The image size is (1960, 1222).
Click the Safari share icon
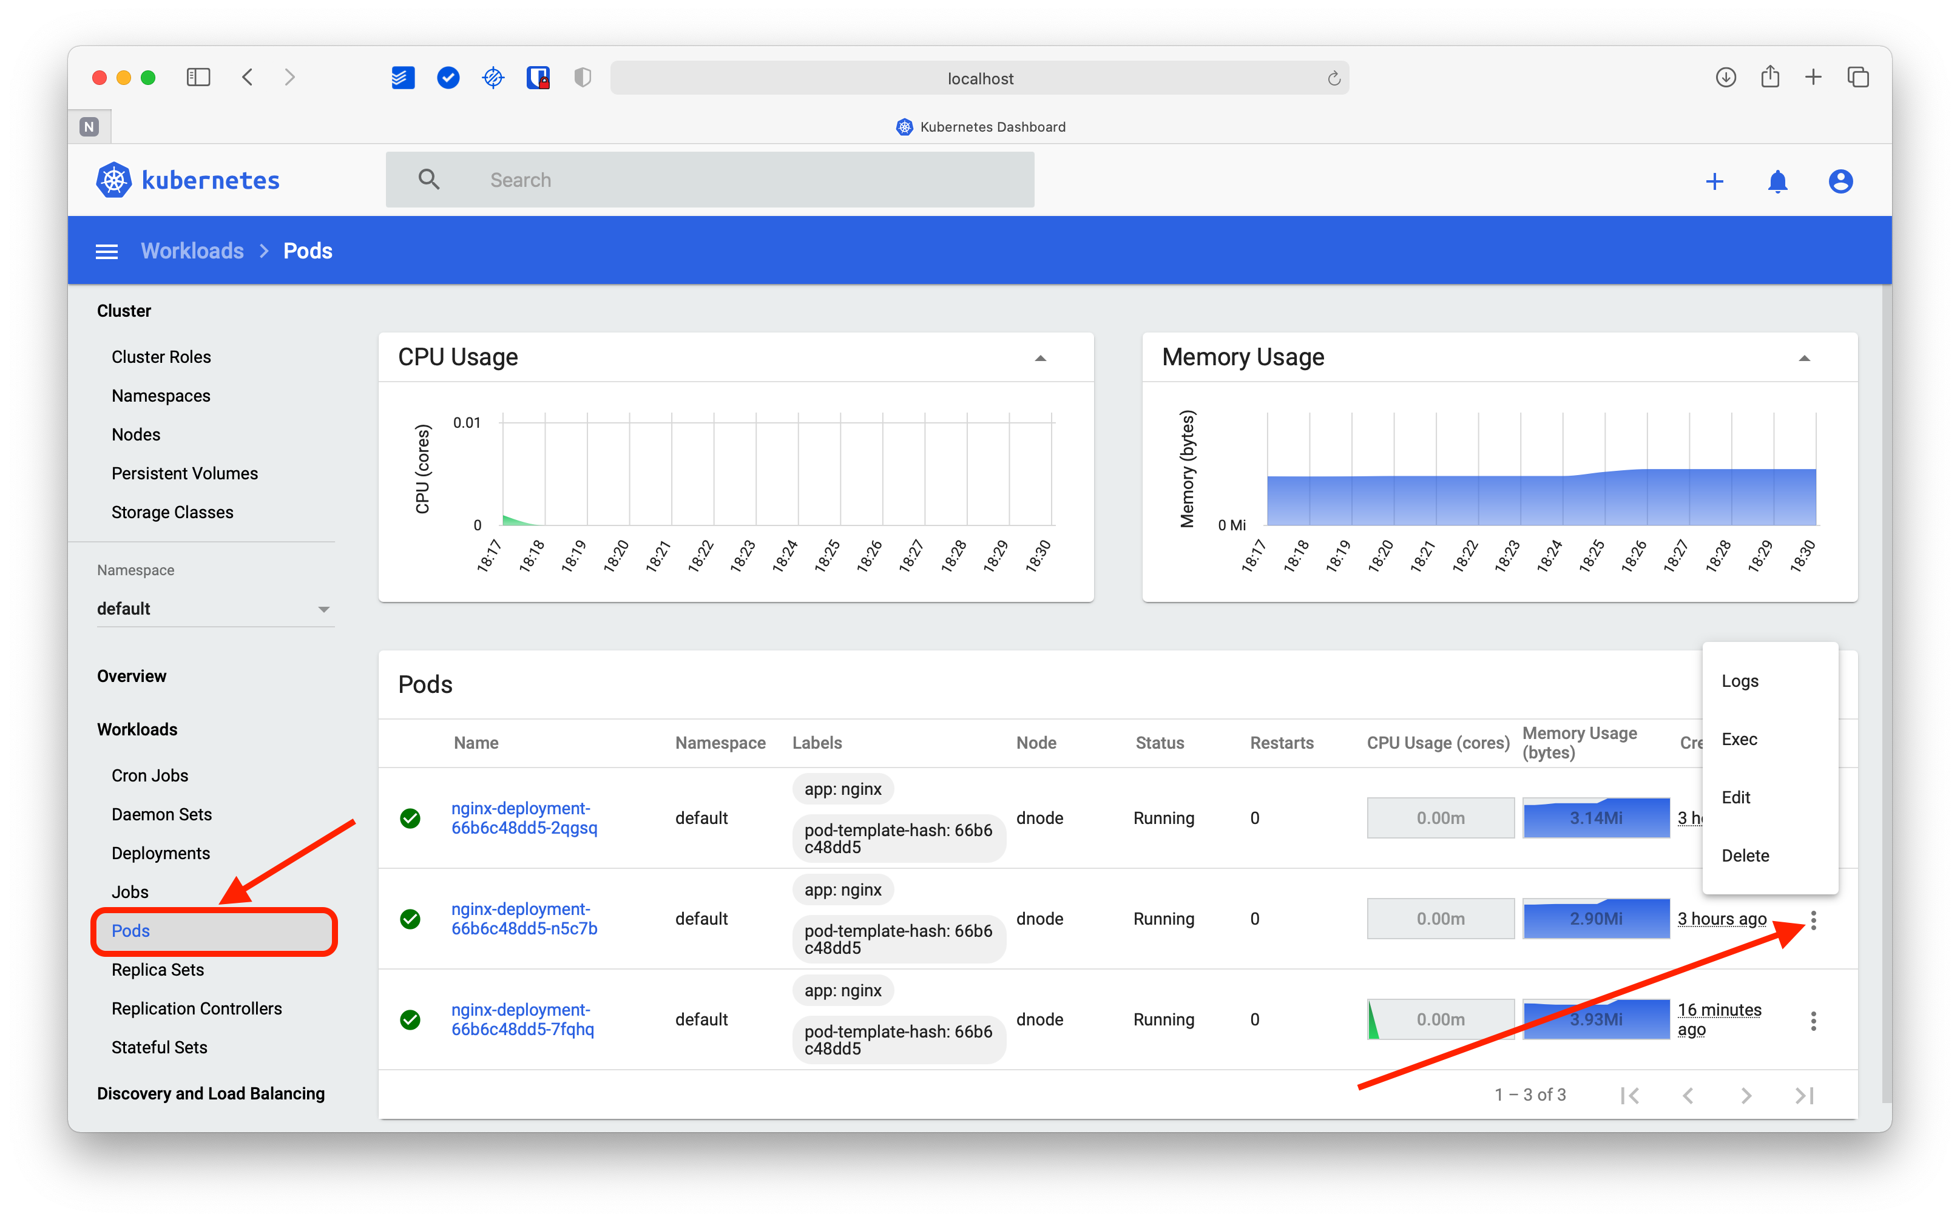coord(1770,77)
